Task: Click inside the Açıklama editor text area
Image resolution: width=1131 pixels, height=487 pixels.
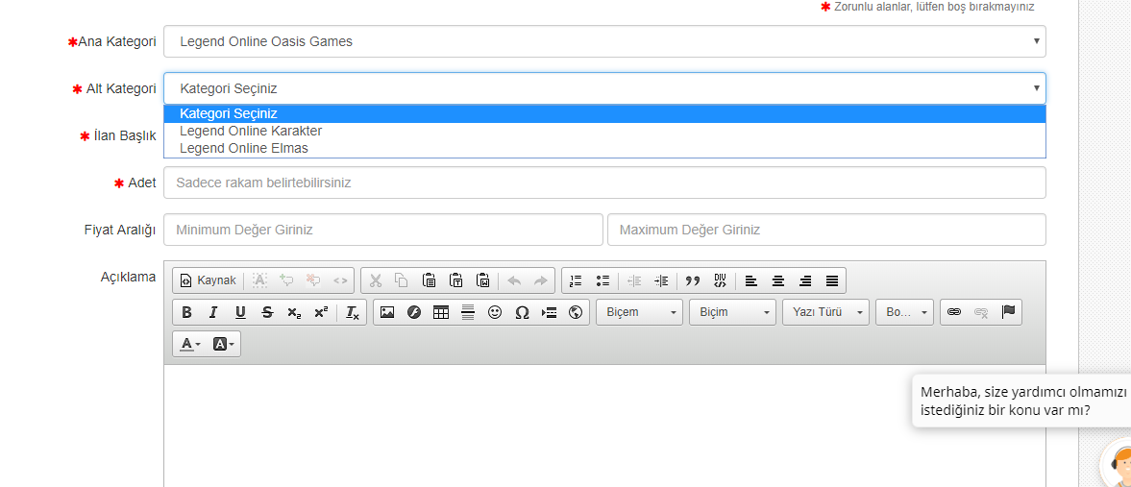Action: (604, 426)
